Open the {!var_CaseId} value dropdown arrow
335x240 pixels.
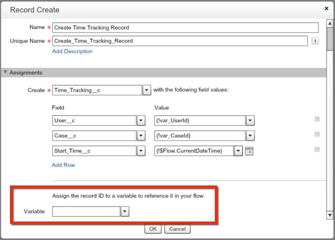point(250,136)
